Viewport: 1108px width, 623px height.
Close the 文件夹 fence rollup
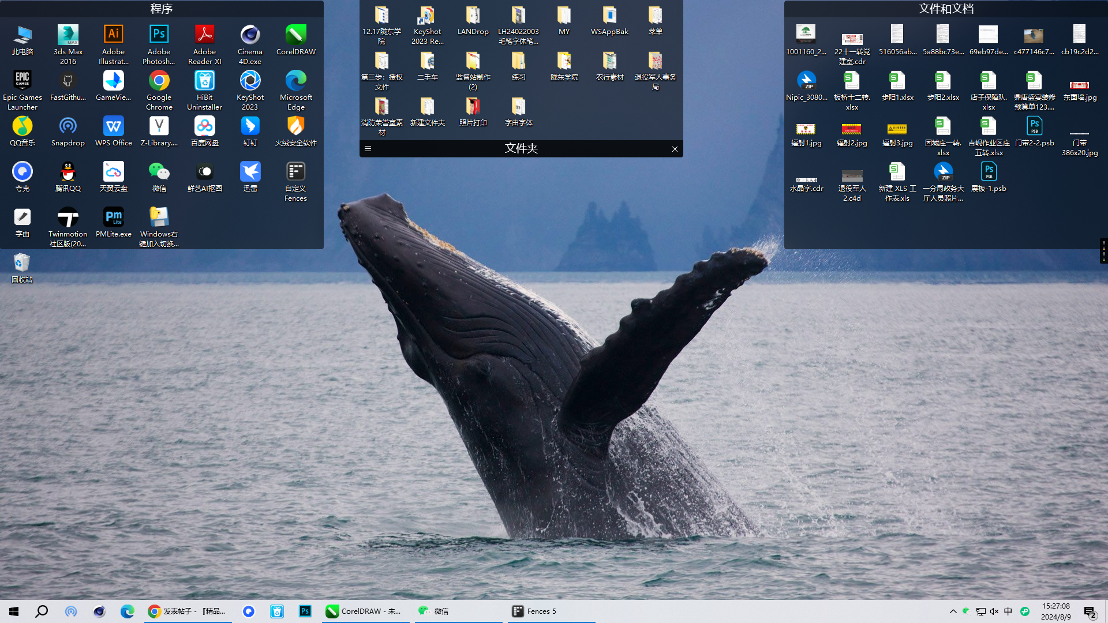coord(675,149)
